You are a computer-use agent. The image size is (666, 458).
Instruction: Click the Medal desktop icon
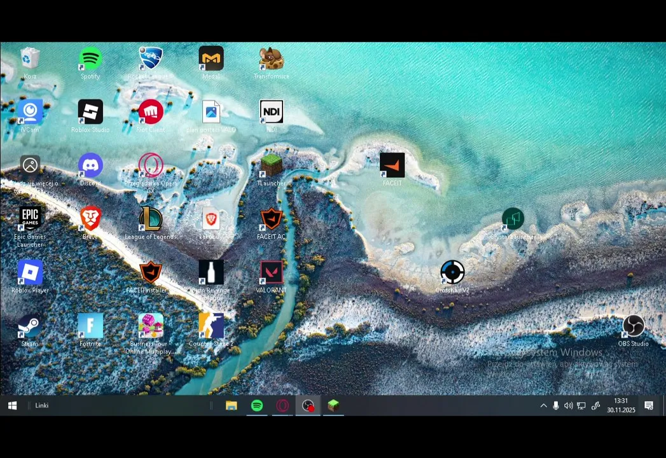tap(211, 59)
